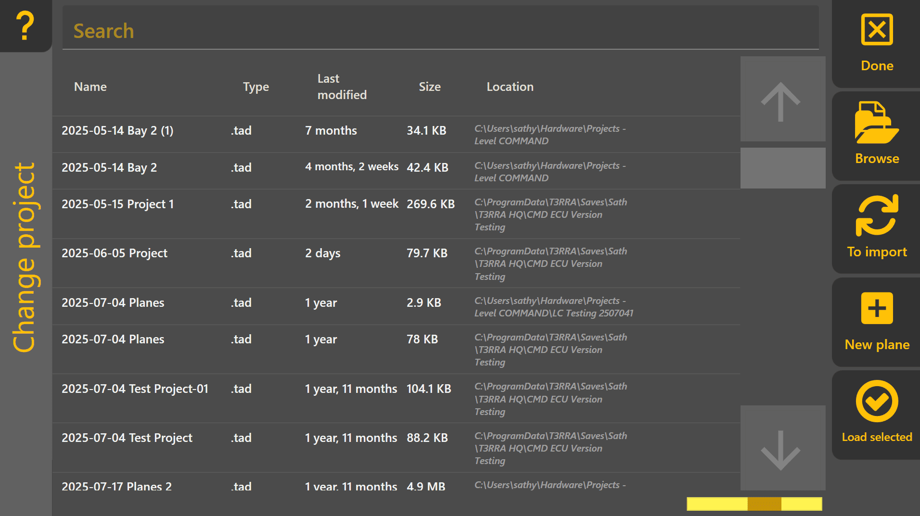Click the yellow progress bar at bottom
This screenshot has width=920, height=516.
pyautogui.click(x=754, y=503)
